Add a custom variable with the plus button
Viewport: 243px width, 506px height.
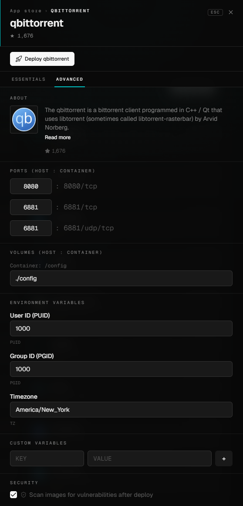[224, 458]
